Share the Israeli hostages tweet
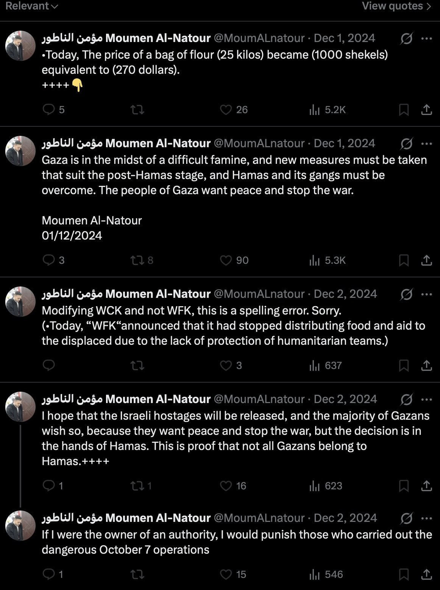 pyautogui.click(x=427, y=486)
